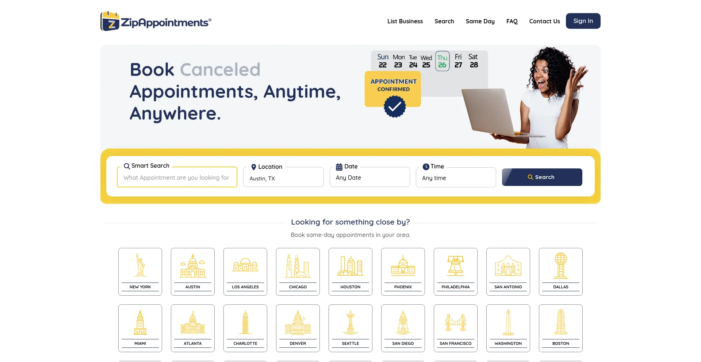The height and width of the screenshot is (362, 701).
Task: Pick the Austin capitol building icon
Action: (193, 265)
